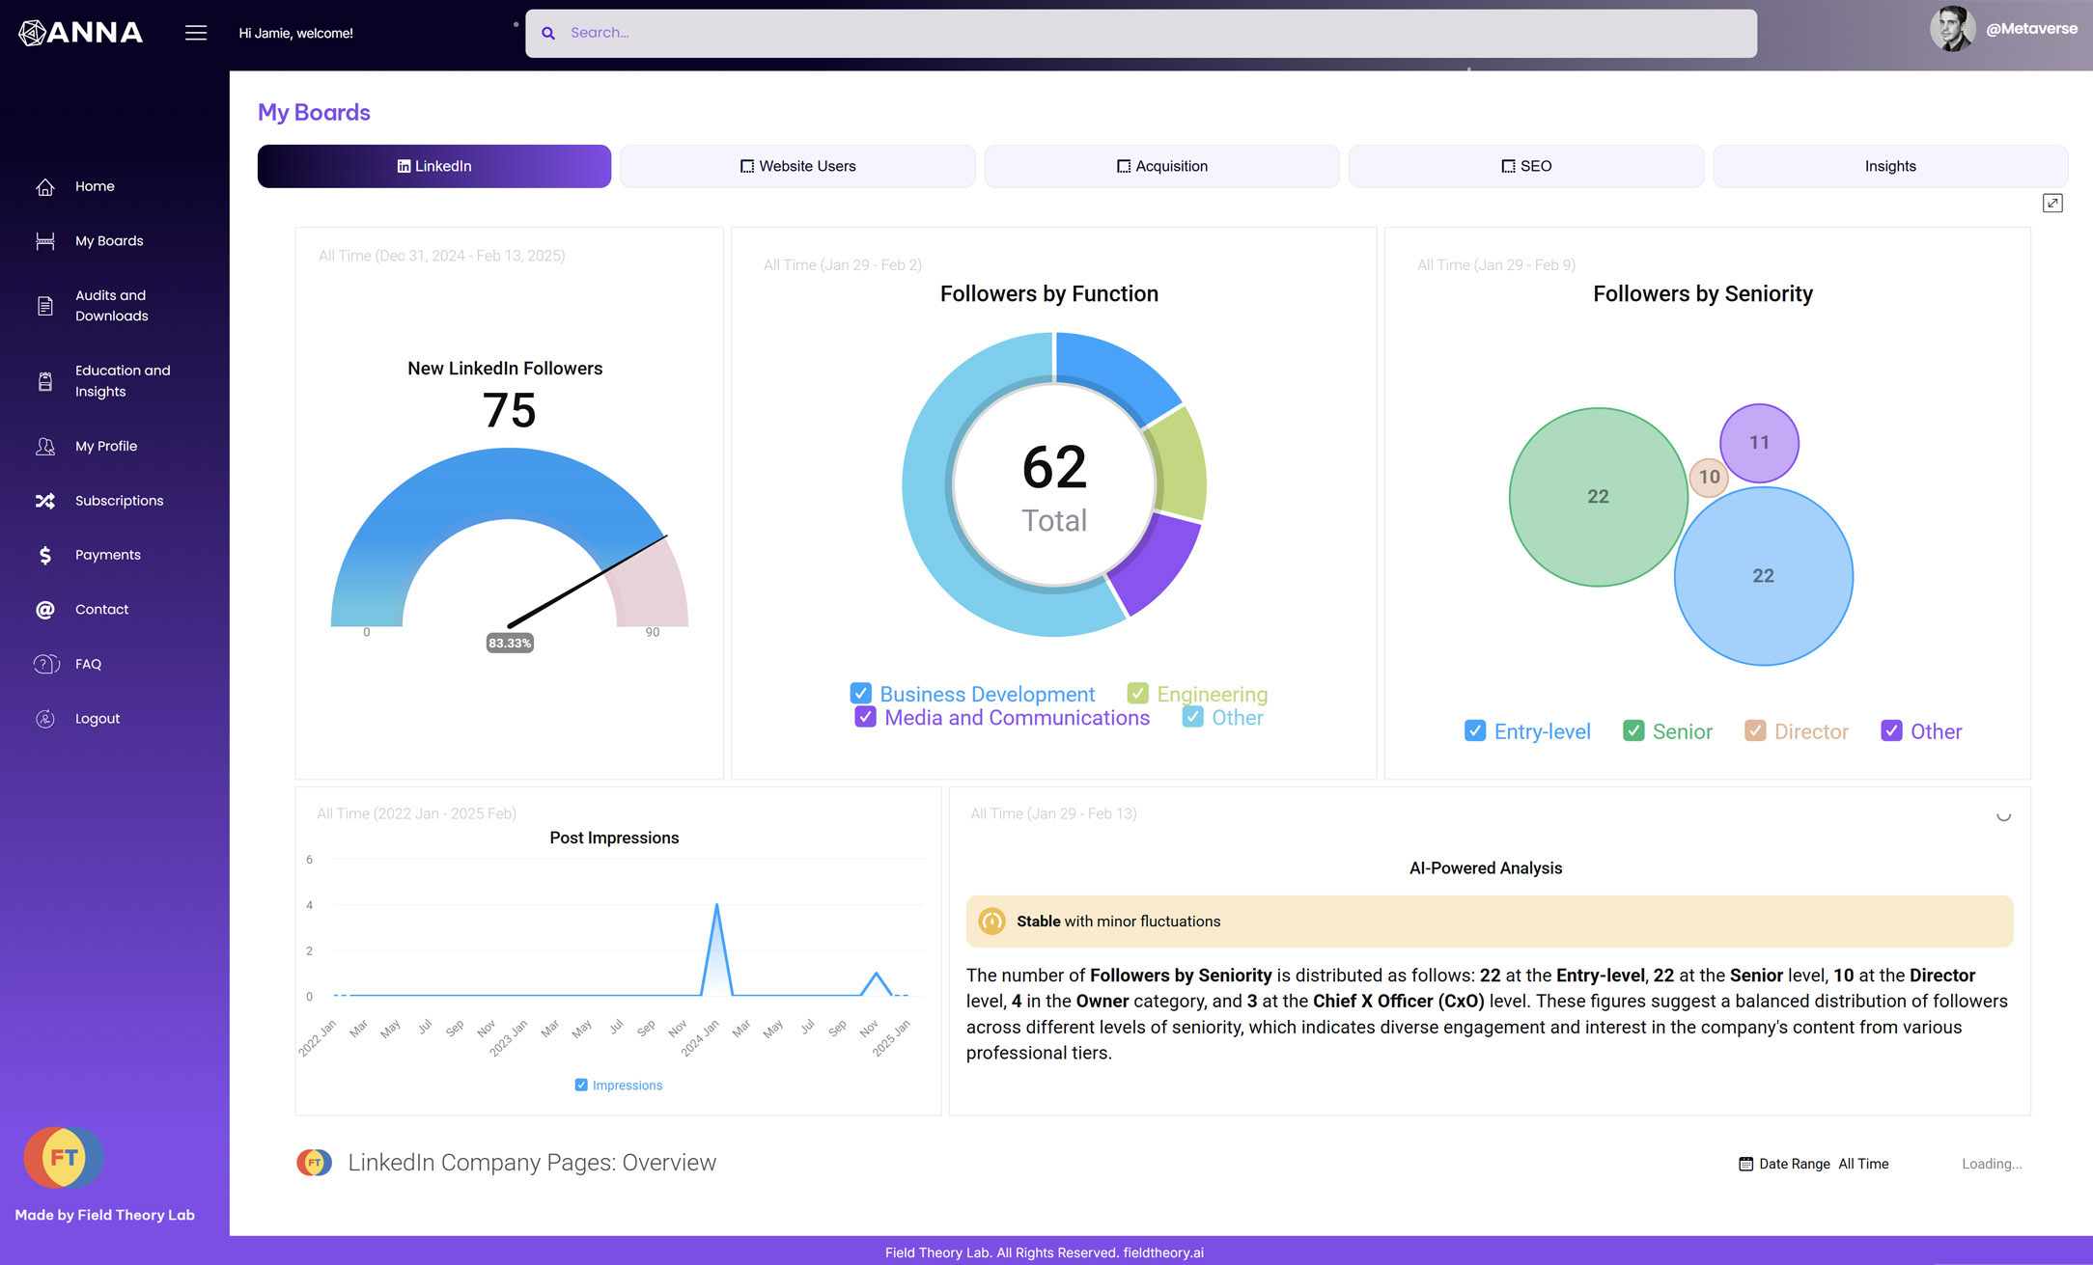This screenshot has height=1265, width=2093.
Task: Uncheck Director seniority checkbox
Action: [1755, 731]
